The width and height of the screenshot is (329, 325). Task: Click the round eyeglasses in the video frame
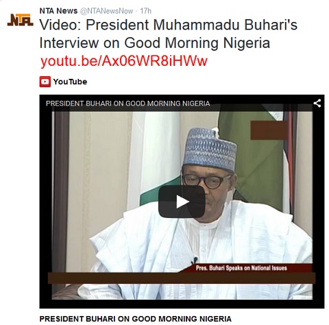click(207, 180)
